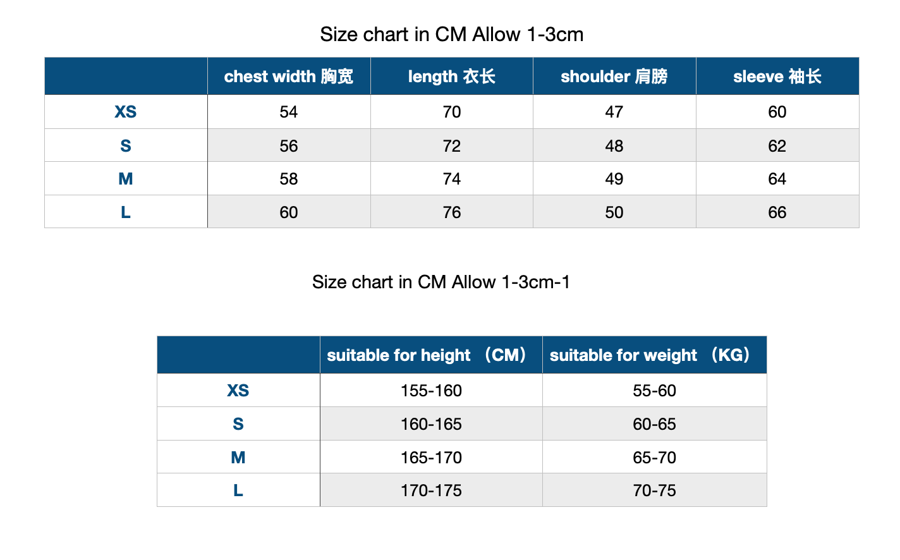
Task: Click length value 72 for size S
Action: coord(452,146)
